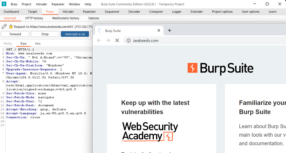Stop page loading with the X button
Image resolution: width=286 pixels, height=153 pixels.
pyautogui.click(x=117, y=41)
